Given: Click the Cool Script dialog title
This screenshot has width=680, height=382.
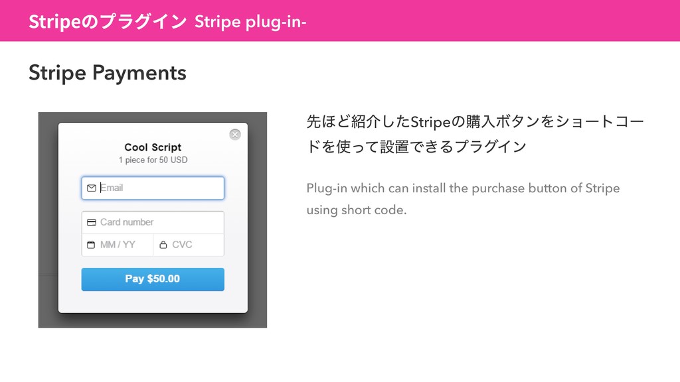Looking at the screenshot, I should pos(153,147).
